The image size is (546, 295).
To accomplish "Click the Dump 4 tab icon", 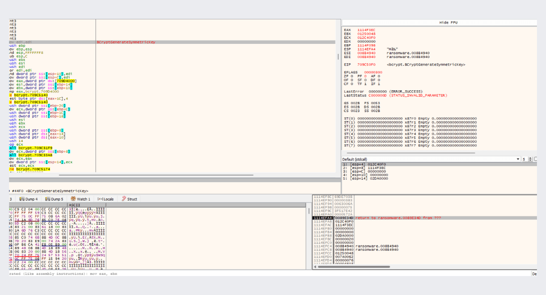I will click(x=22, y=199).
